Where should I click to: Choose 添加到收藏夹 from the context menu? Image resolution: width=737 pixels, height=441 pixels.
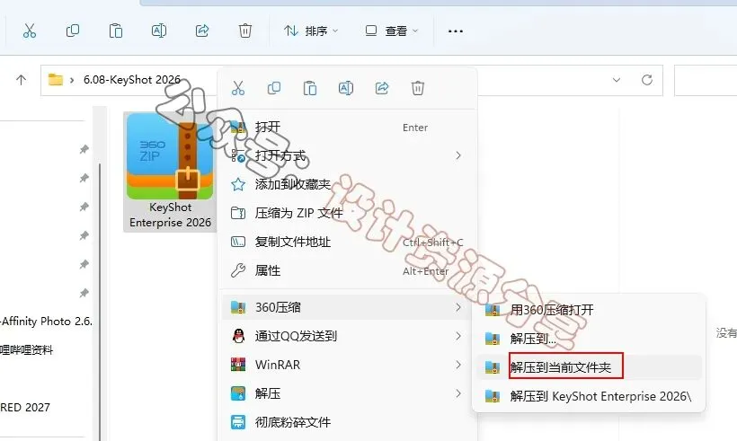pos(348,184)
